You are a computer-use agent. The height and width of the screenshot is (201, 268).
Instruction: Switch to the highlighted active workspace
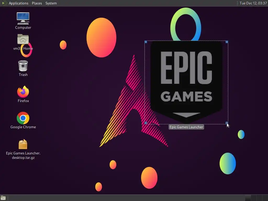248,198
